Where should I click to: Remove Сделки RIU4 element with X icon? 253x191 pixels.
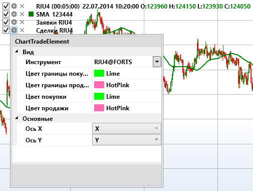point(22,30)
